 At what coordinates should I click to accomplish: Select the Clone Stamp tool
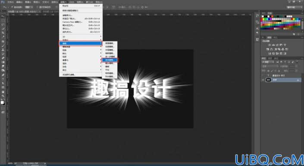(3, 50)
